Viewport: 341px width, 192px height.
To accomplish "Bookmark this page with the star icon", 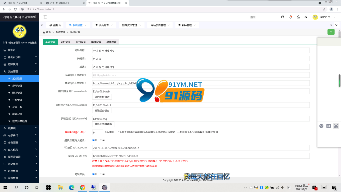I will 324,9.
